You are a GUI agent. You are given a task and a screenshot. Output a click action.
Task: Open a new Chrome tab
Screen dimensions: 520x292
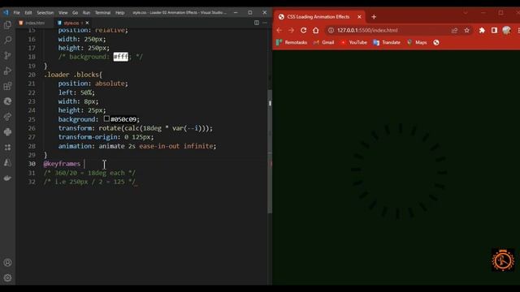374,17
